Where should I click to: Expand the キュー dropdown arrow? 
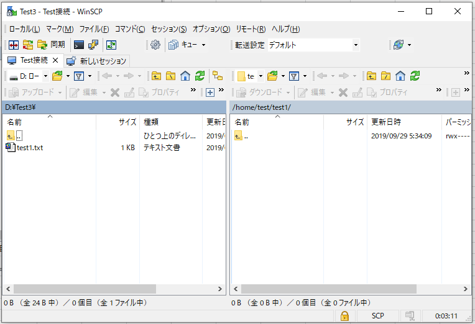[203, 45]
